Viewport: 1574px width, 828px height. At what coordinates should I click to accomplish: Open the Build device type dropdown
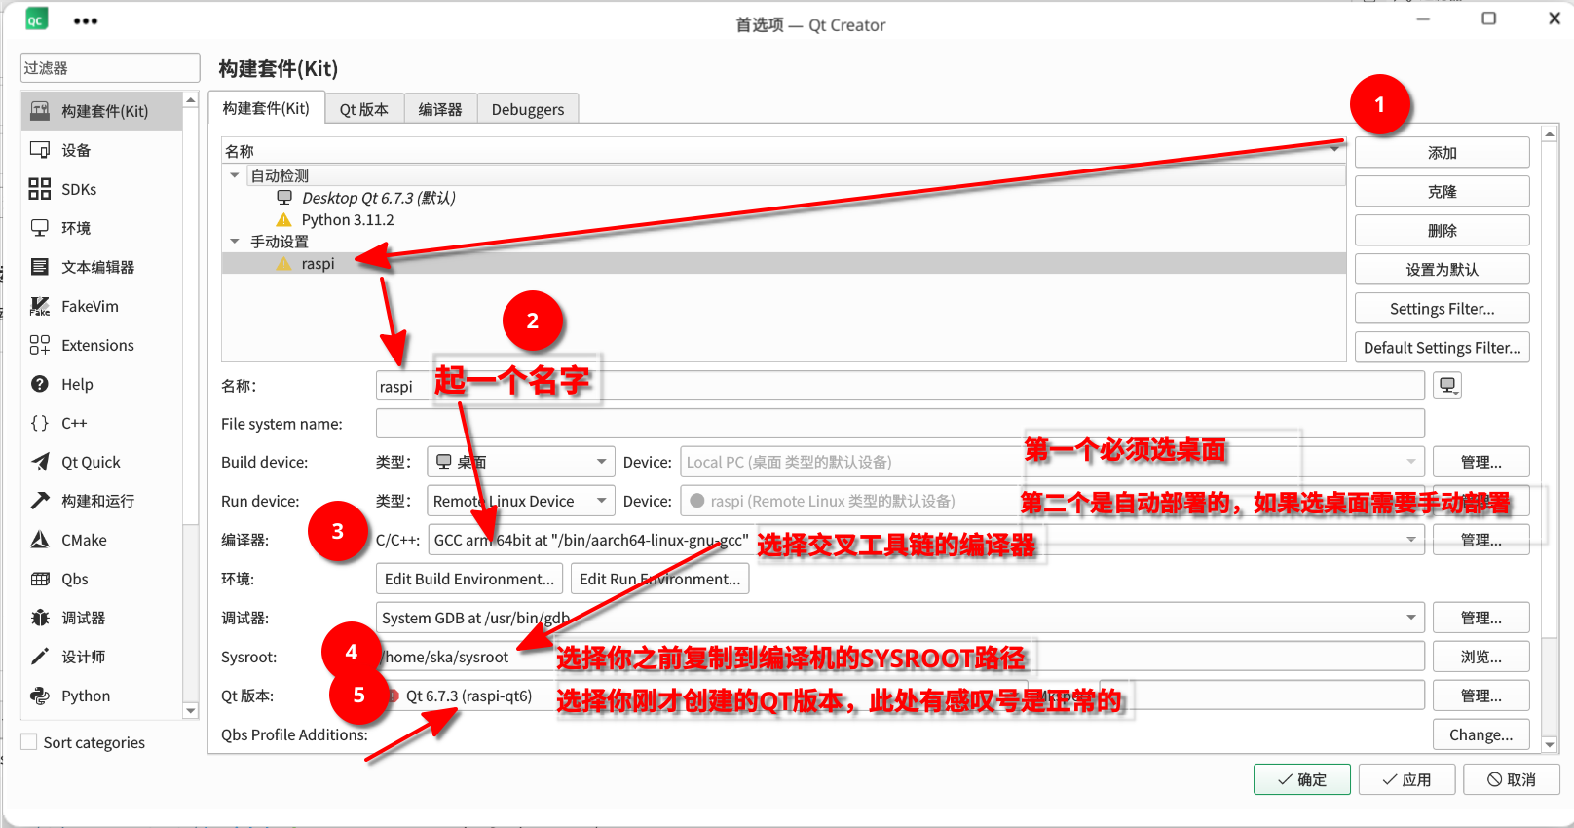point(521,462)
